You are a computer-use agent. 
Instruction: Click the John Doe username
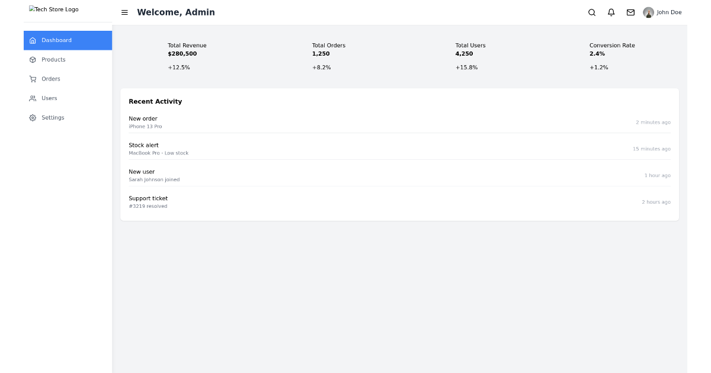669,12
